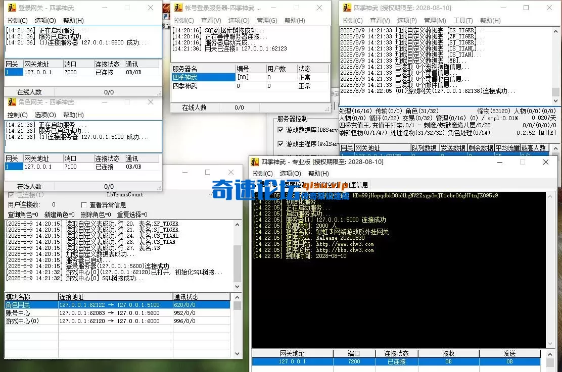
Task: Toggle the 查看异常信息 checkbox
Action: [x=84, y=205]
